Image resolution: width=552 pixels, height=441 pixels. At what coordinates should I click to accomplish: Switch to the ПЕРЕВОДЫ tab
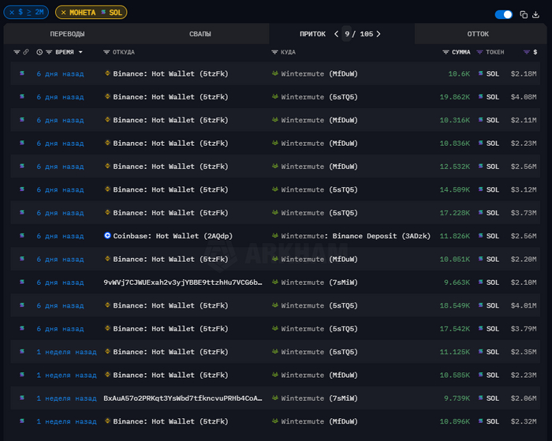67,34
